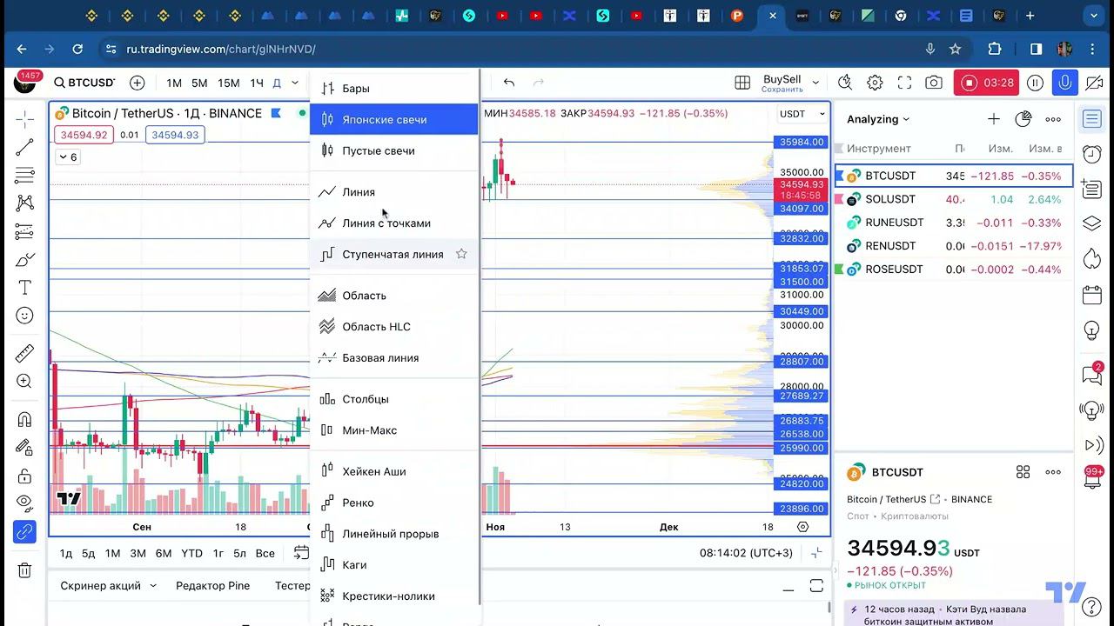Viewport: 1114px width, 626px height.
Task: Open the USDT currency dropdown
Action: [x=802, y=114]
